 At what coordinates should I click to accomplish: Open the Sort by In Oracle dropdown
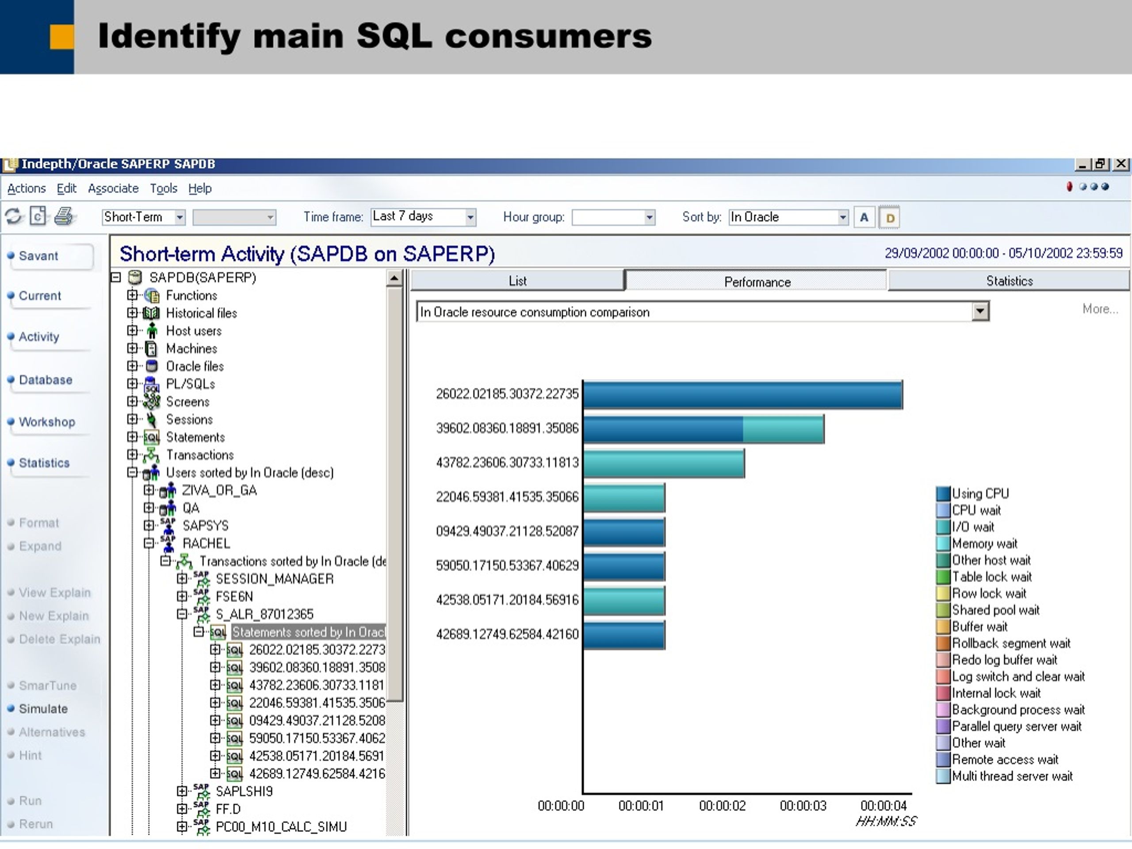click(x=842, y=217)
